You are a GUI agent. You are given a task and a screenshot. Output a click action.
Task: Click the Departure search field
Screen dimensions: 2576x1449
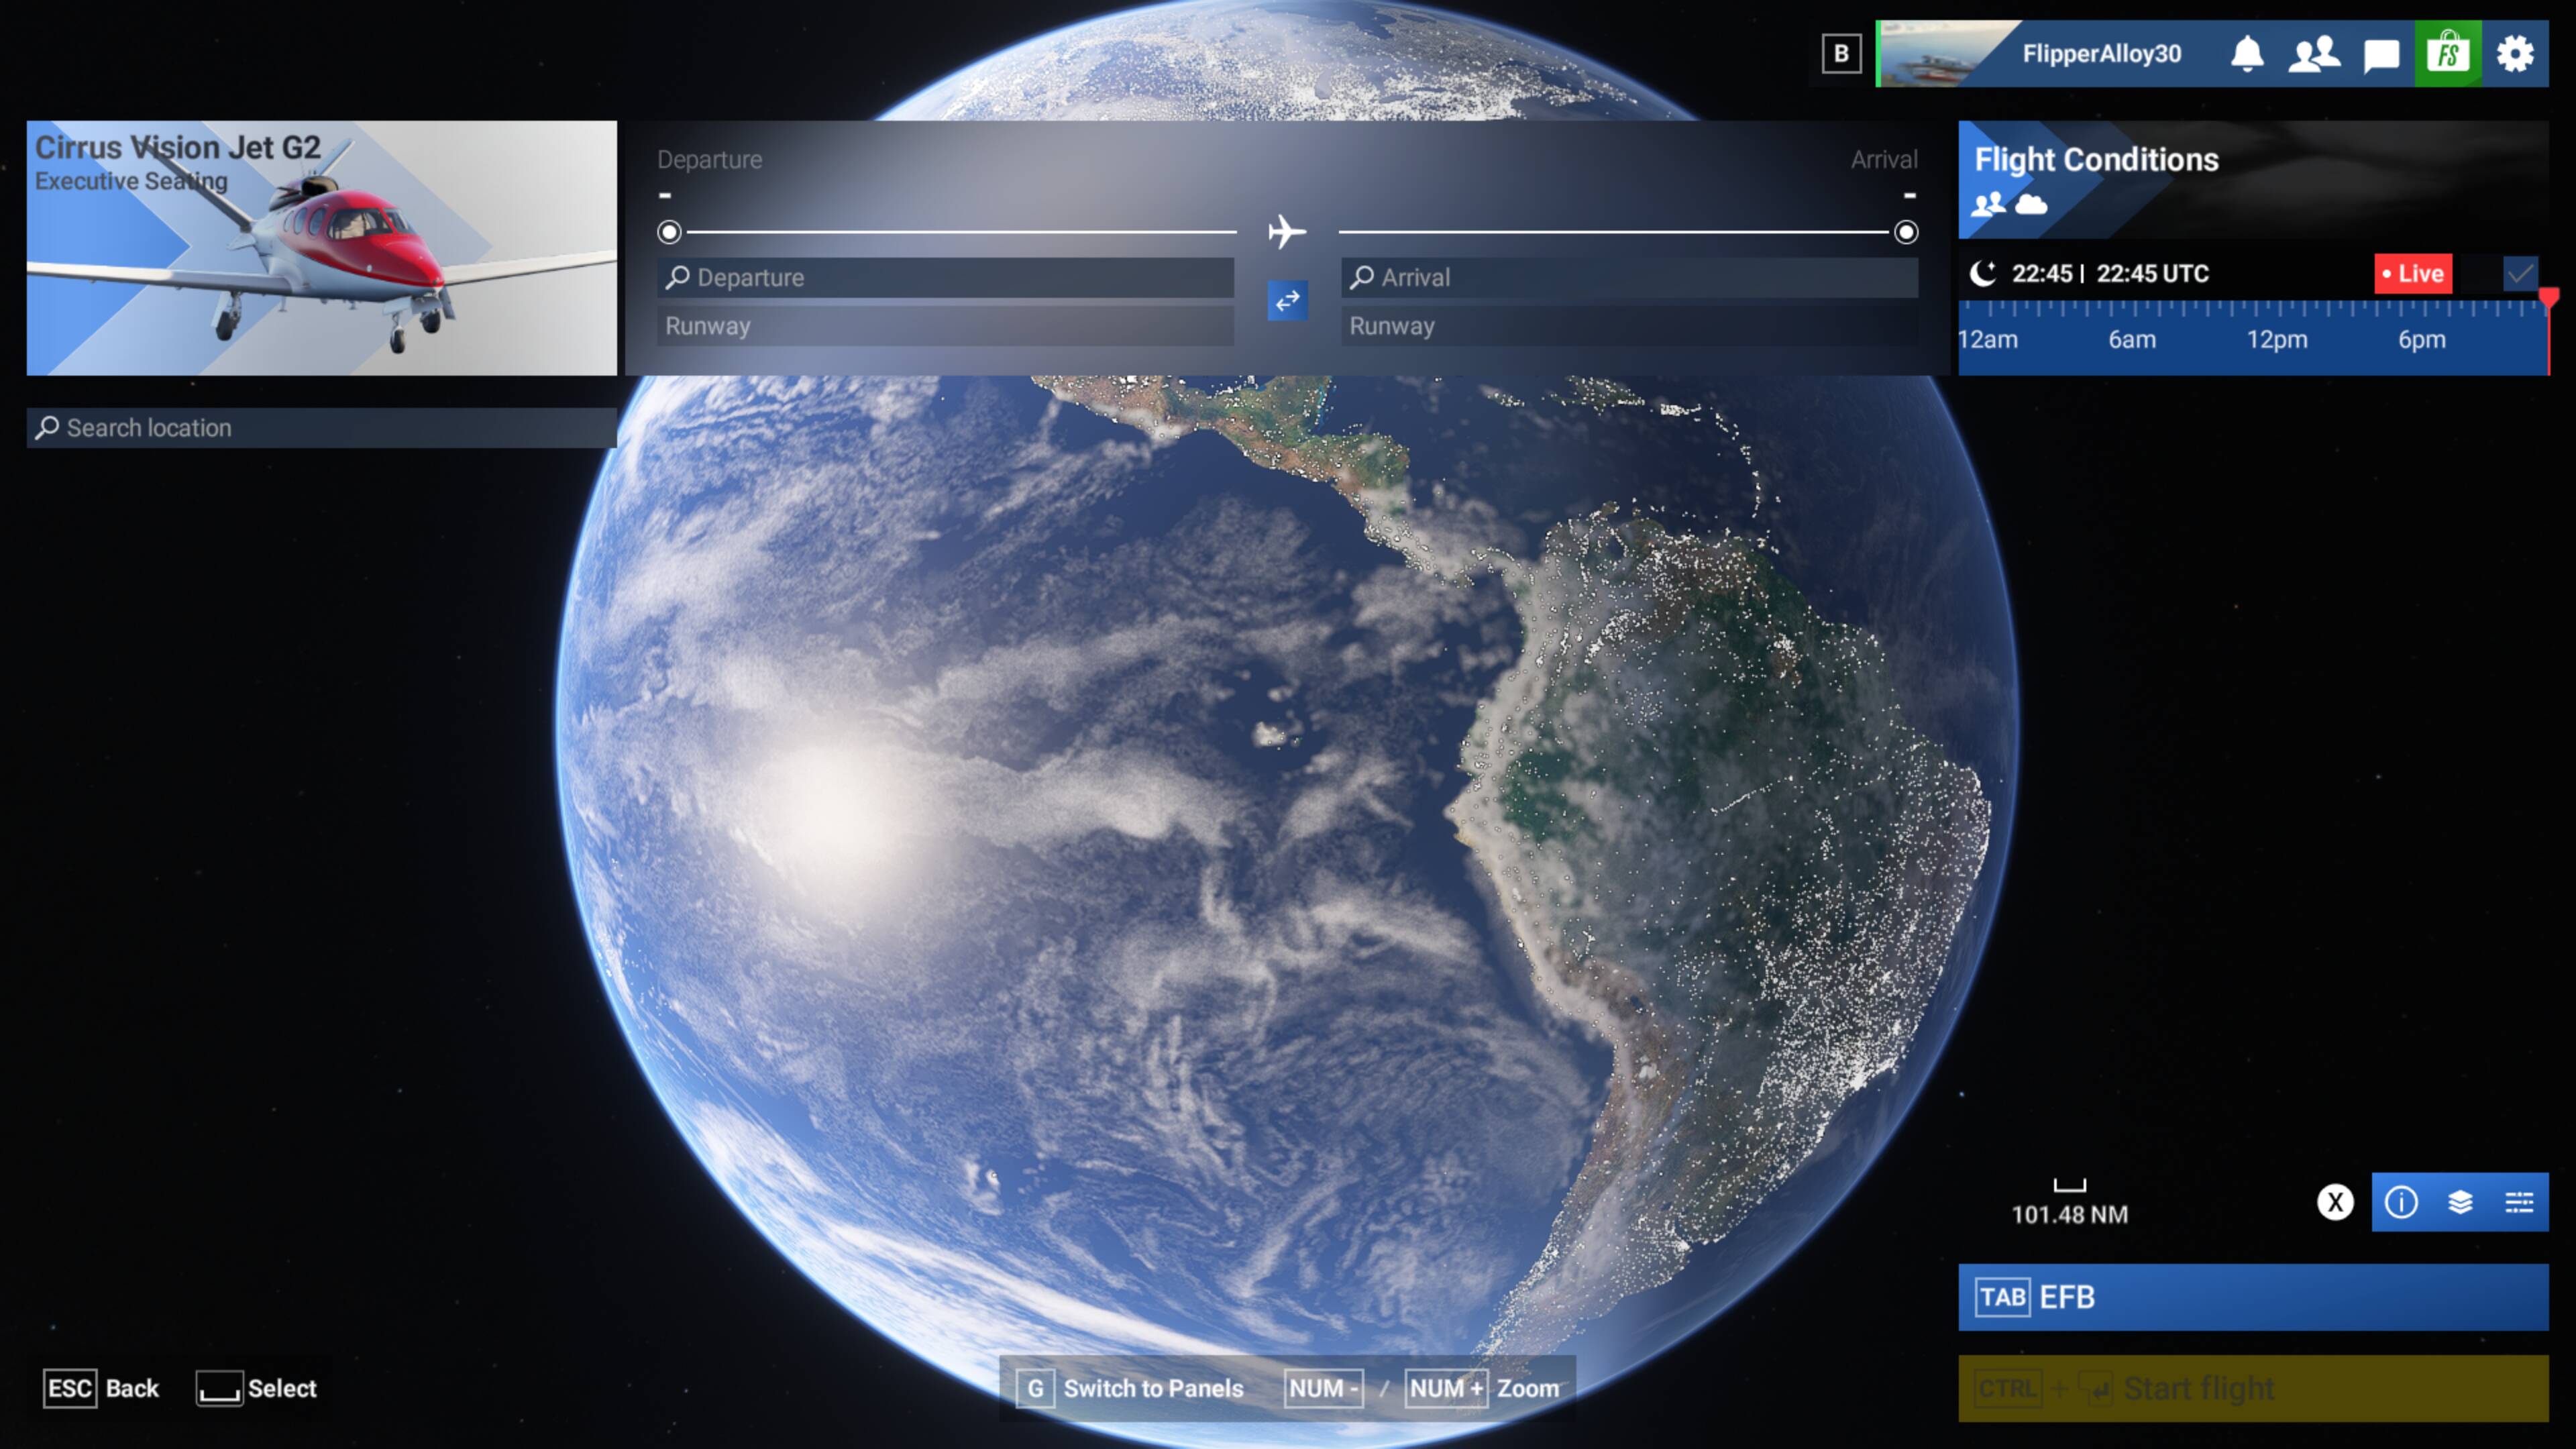coord(945,277)
